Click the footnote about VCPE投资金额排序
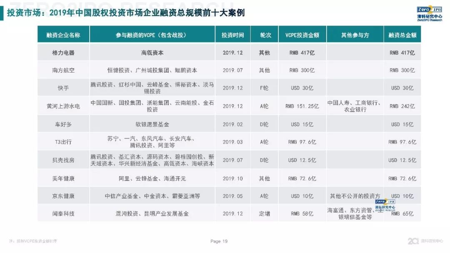Image resolution: width=450 pixels, height=253 pixels. (x=33, y=241)
